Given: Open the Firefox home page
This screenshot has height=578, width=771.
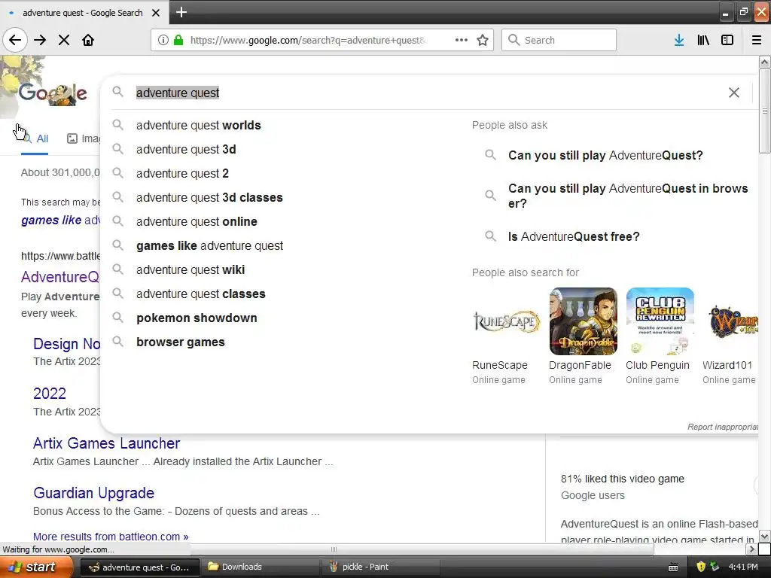Looking at the screenshot, I should point(88,40).
